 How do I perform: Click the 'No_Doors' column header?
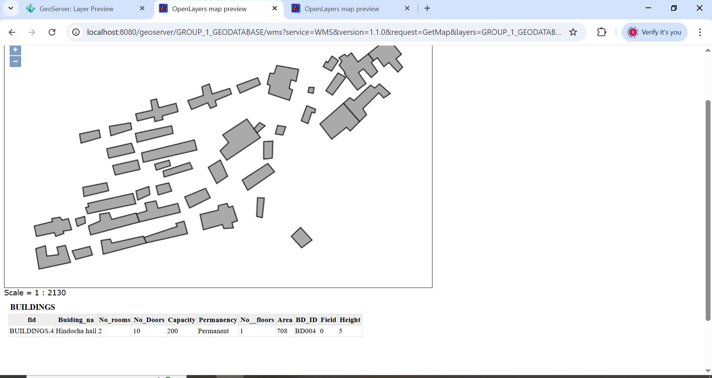pos(149,320)
